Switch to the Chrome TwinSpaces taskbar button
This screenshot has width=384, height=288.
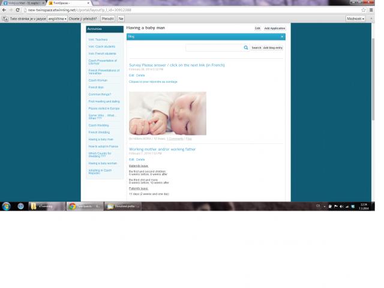click(85, 206)
